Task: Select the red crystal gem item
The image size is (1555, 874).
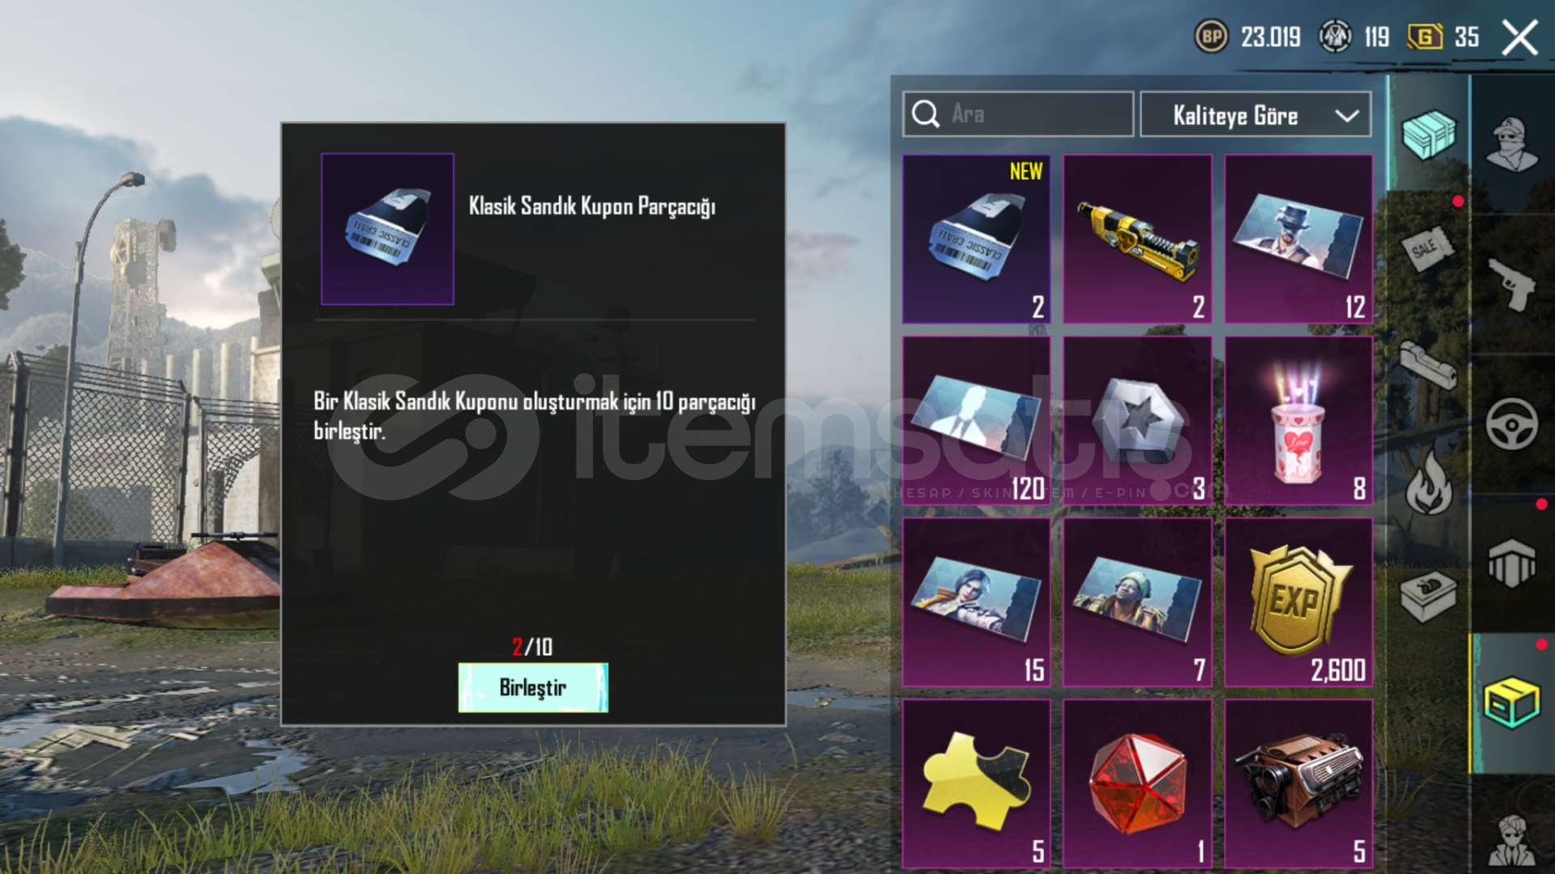Action: pos(1138,783)
